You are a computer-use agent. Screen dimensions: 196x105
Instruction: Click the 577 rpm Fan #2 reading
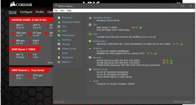click(37, 33)
